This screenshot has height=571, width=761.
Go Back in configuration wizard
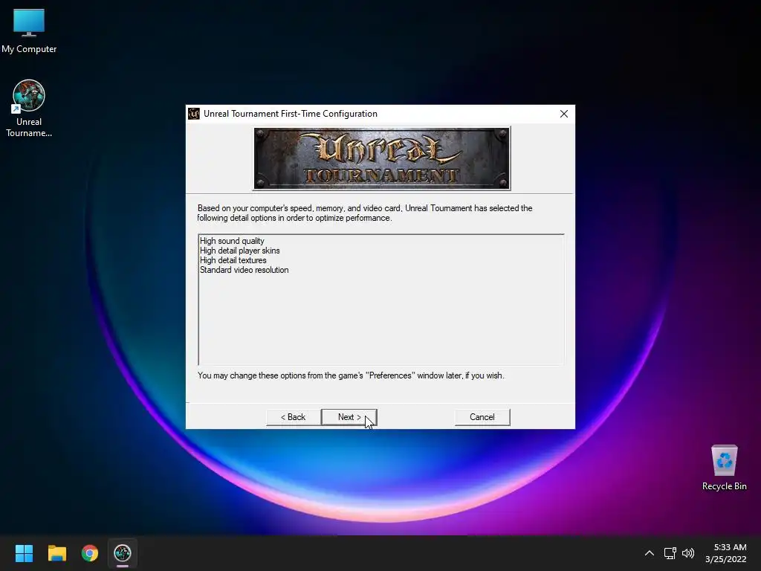293,417
